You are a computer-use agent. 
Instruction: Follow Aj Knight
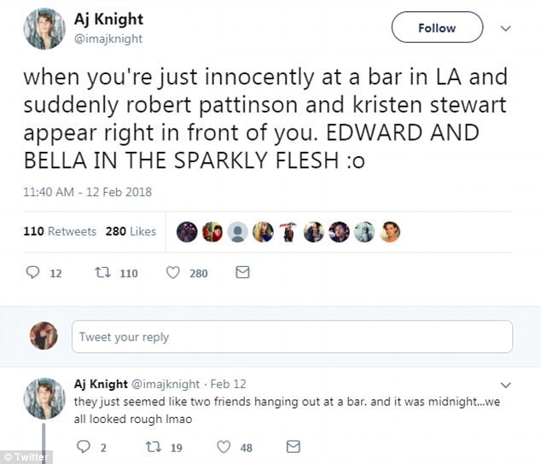click(x=437, y=28)
